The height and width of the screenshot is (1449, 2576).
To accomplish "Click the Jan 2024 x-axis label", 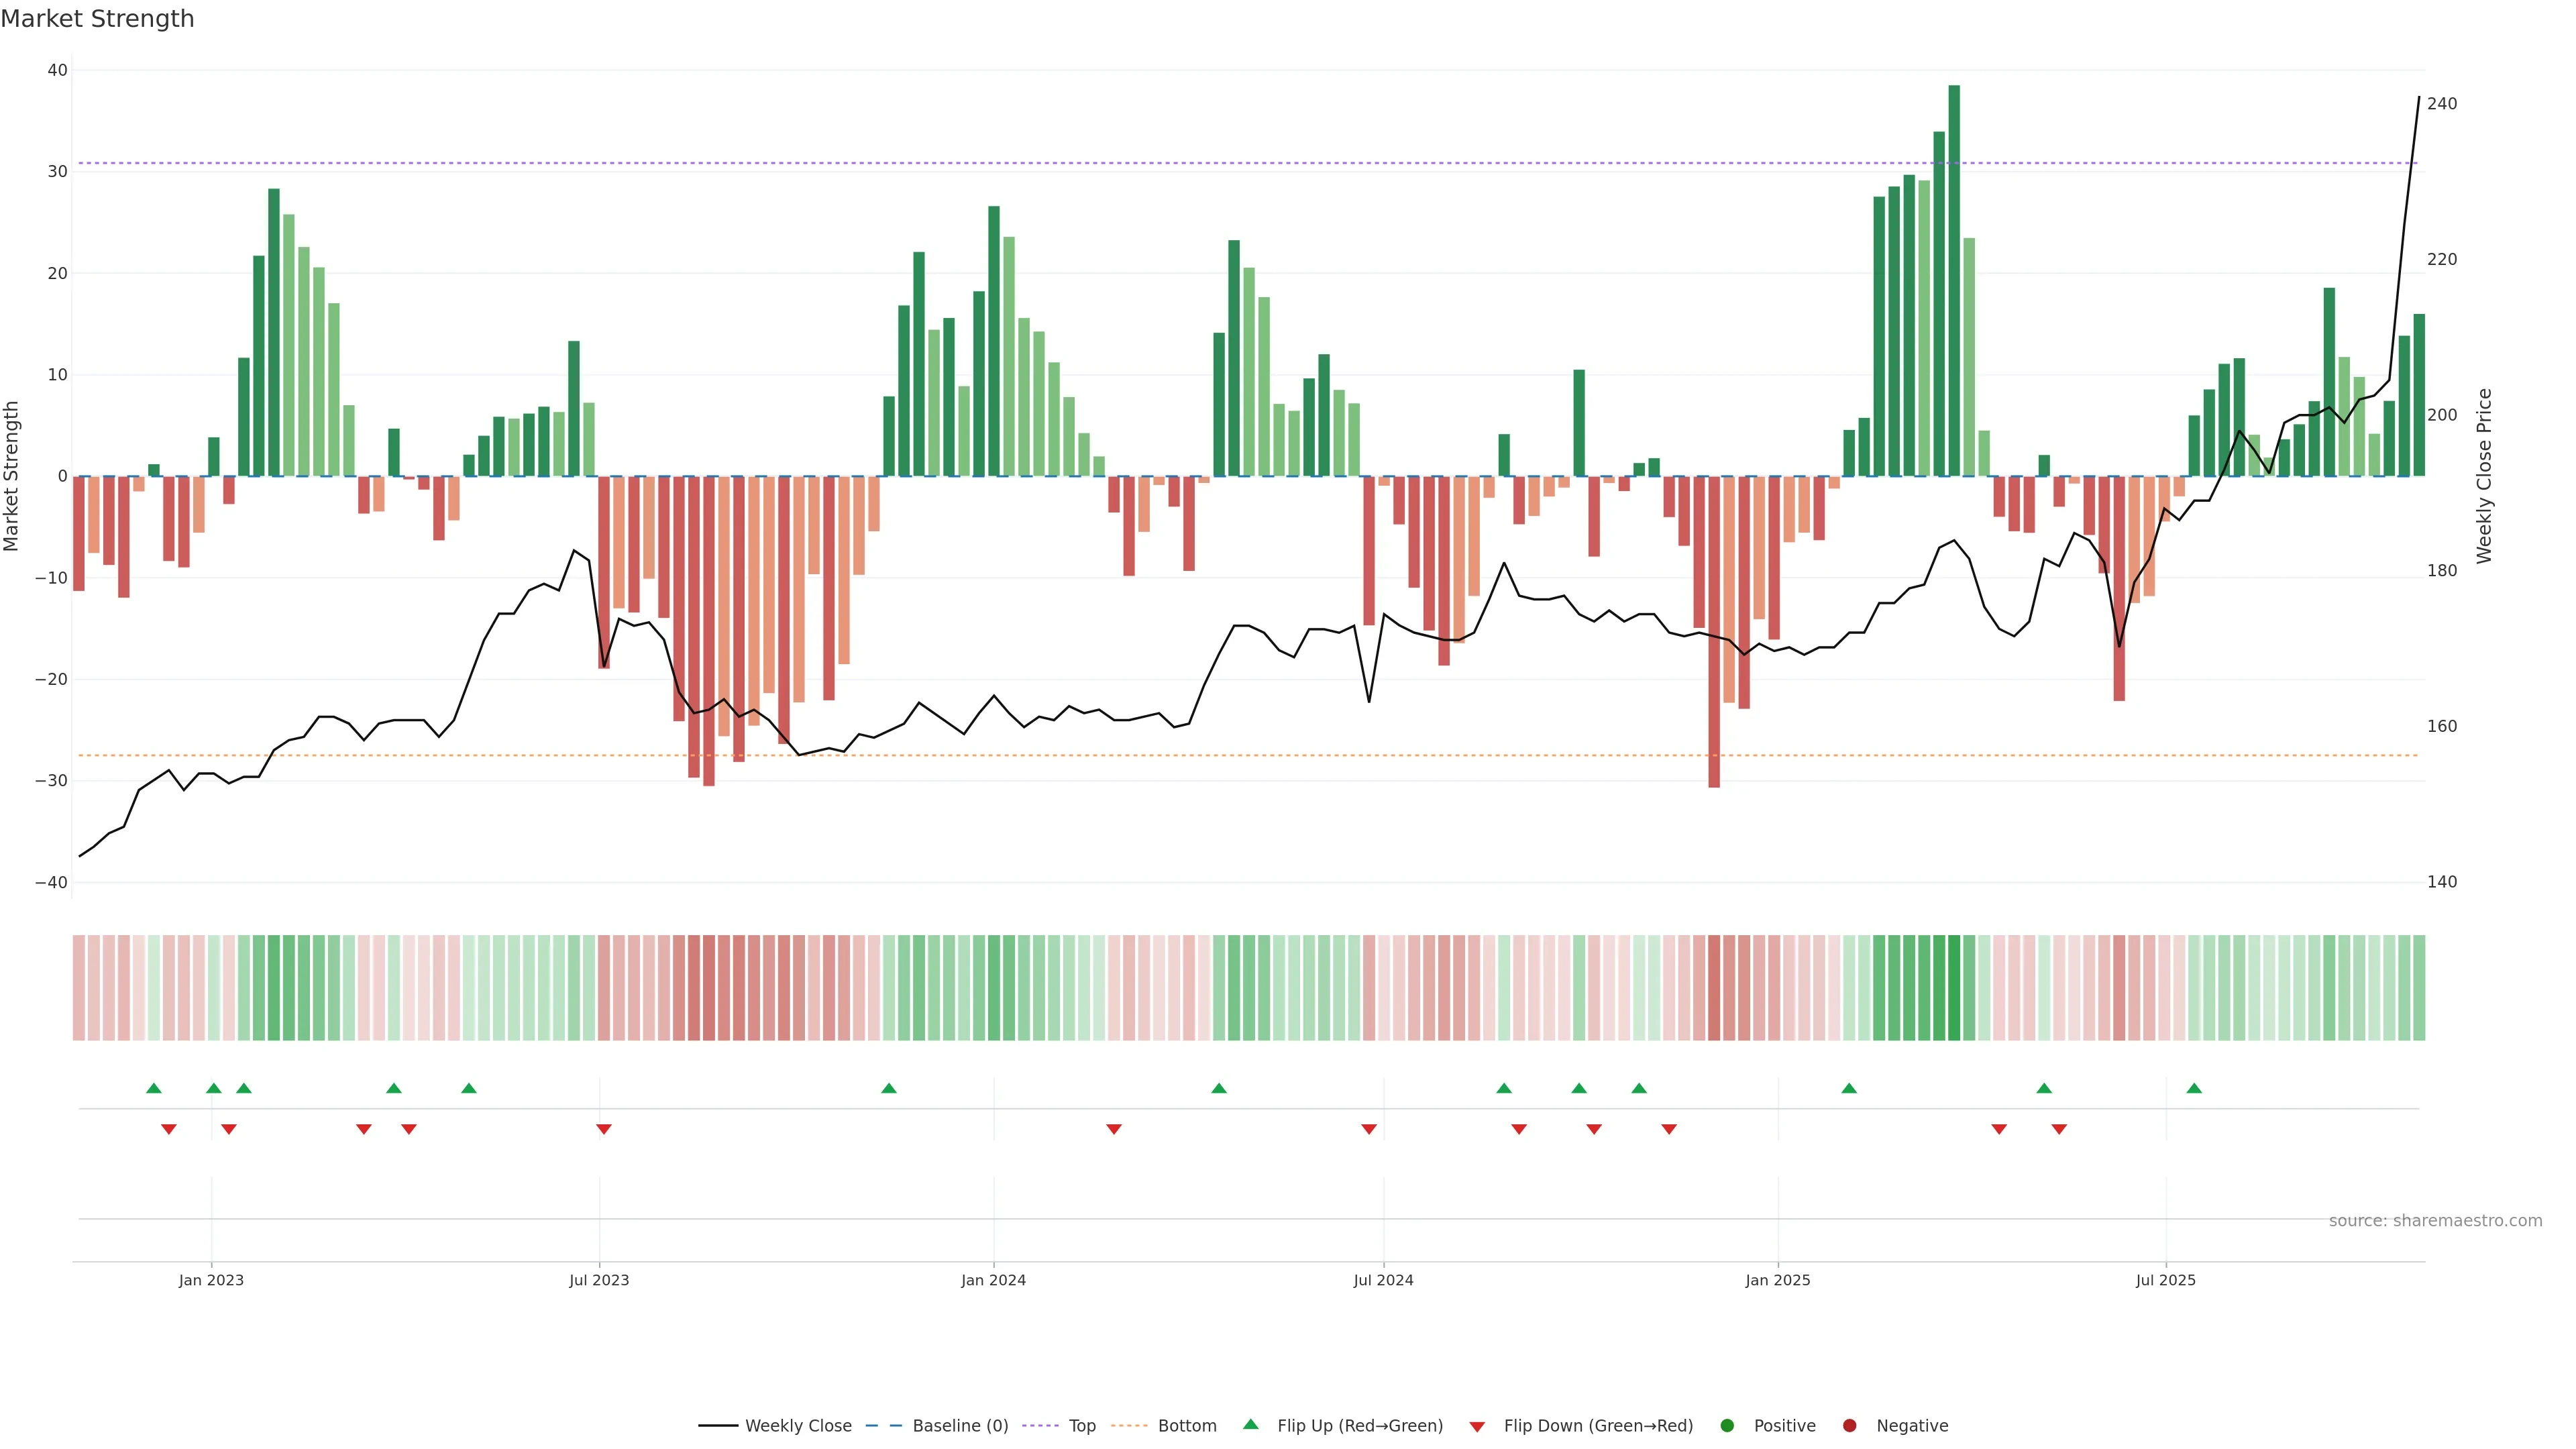I will coord(993,1280).
